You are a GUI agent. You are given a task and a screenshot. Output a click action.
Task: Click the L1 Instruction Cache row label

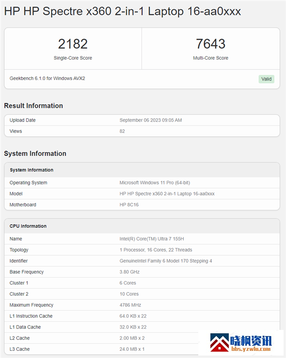point(31,316)
